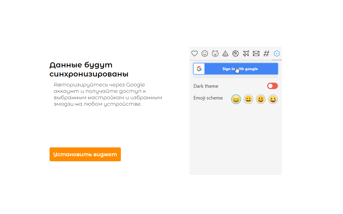The width and height of the screenshot is (343, 214).
Task: Open the hash symbols emoji category
Action: click(266, 53)
